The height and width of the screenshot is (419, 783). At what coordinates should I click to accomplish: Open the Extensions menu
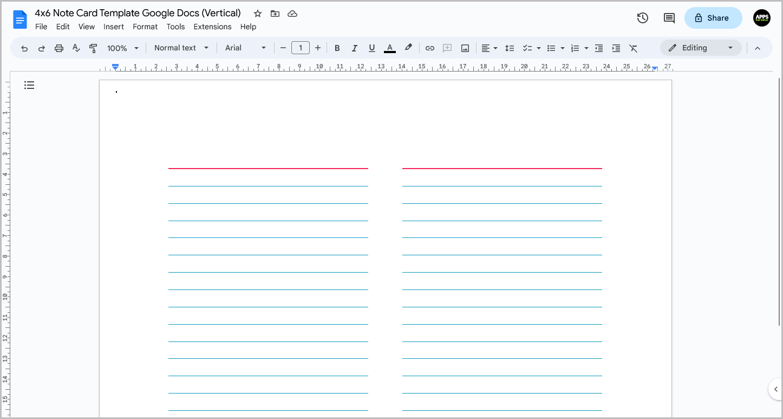pos(212,27)
